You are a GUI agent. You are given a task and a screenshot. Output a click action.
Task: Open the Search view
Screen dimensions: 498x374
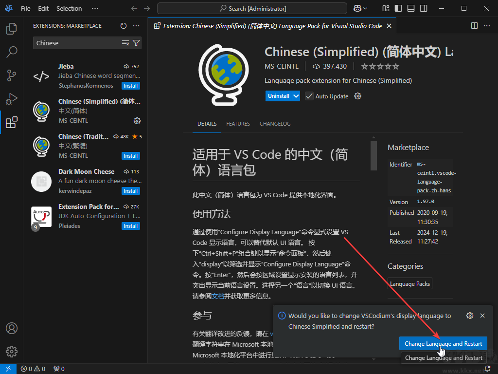tap(12, 52)
